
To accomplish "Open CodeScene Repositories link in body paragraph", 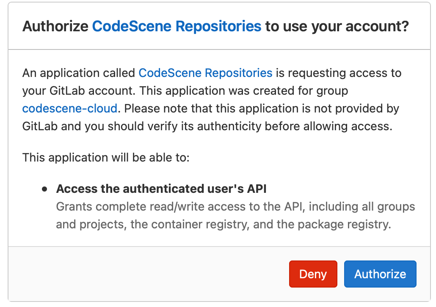I will click(x=205, y=73).
